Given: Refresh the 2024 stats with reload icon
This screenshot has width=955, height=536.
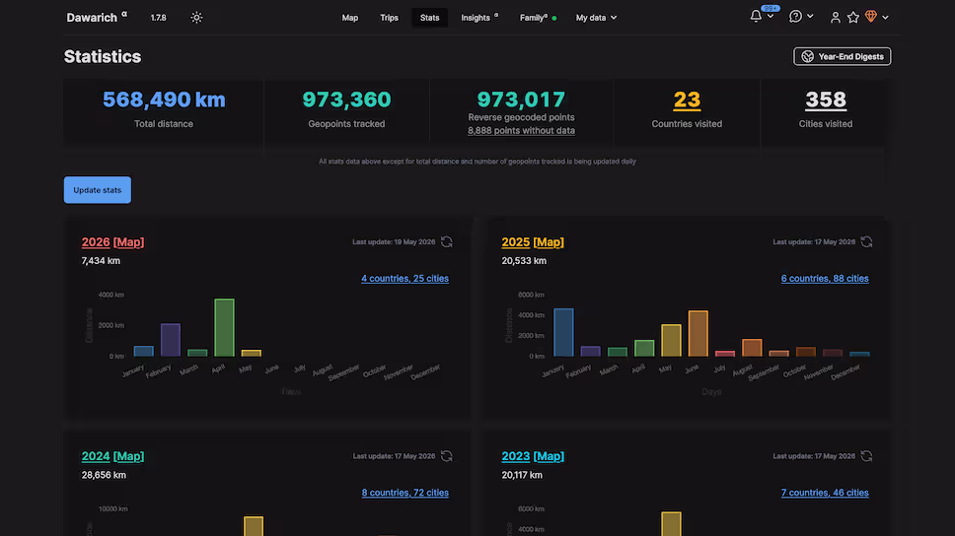Looking at the screenshot, I should coord(447,456).
